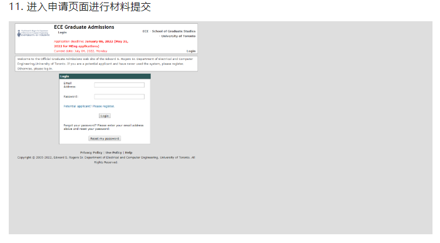The height and width of the screenshot is (243, 440).
Task: Click 'ECE Graduate Admissions' heading
Action: (84, 27)
